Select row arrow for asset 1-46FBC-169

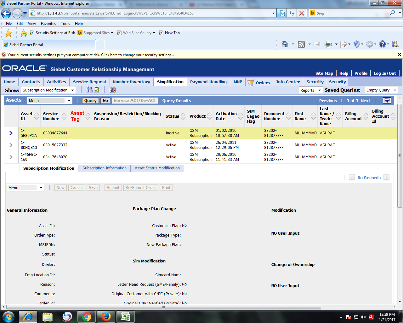tap(11, 157)
